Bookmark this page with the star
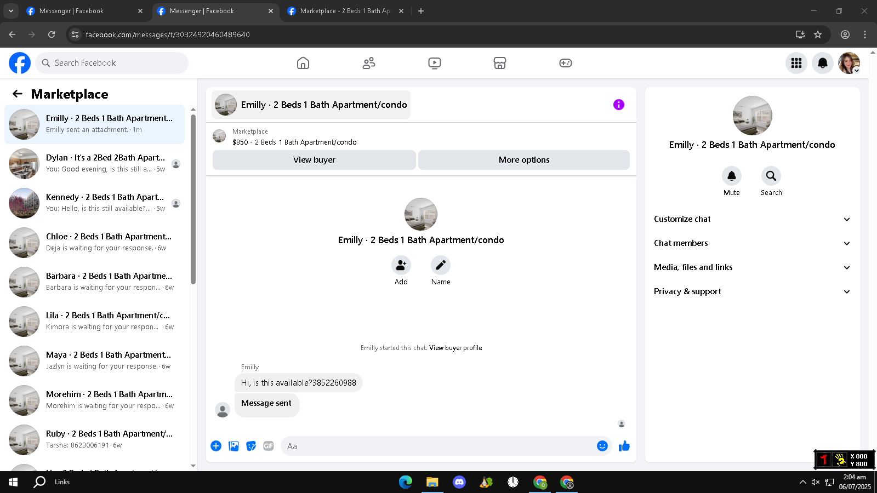This screenshot has width=877, height=493. pos(818,35)
